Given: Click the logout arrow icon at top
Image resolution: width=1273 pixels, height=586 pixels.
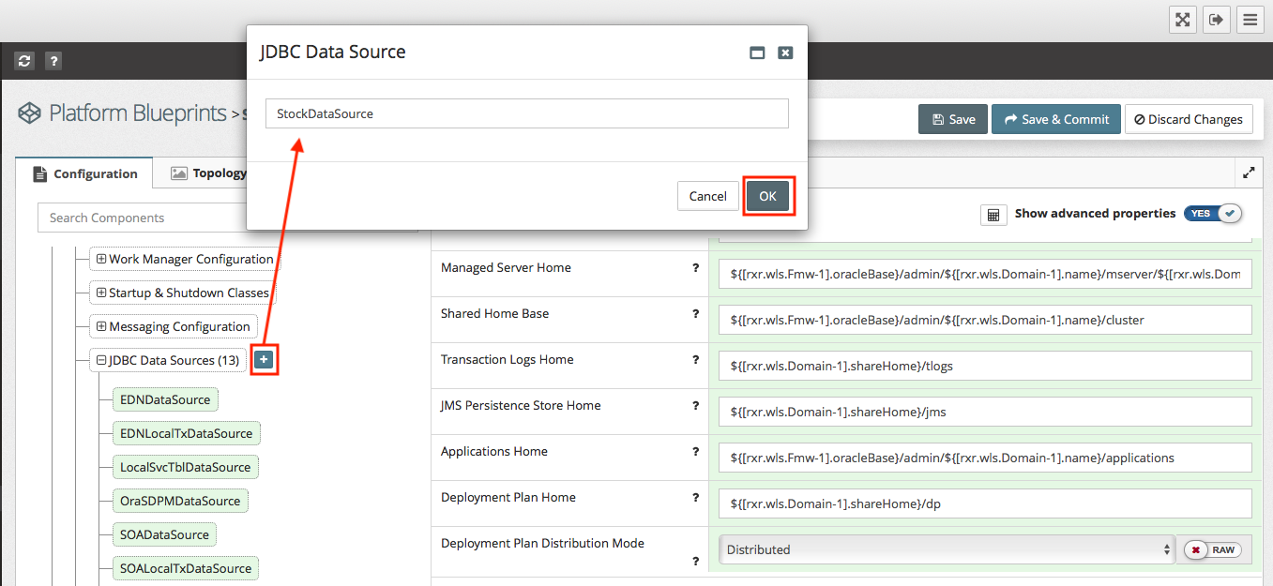Looking at the screenshot, I should 1216,20.
